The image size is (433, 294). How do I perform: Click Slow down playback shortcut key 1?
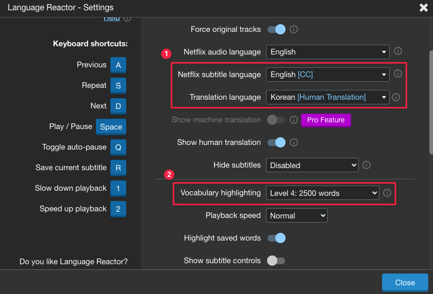(x=118, y=188)
